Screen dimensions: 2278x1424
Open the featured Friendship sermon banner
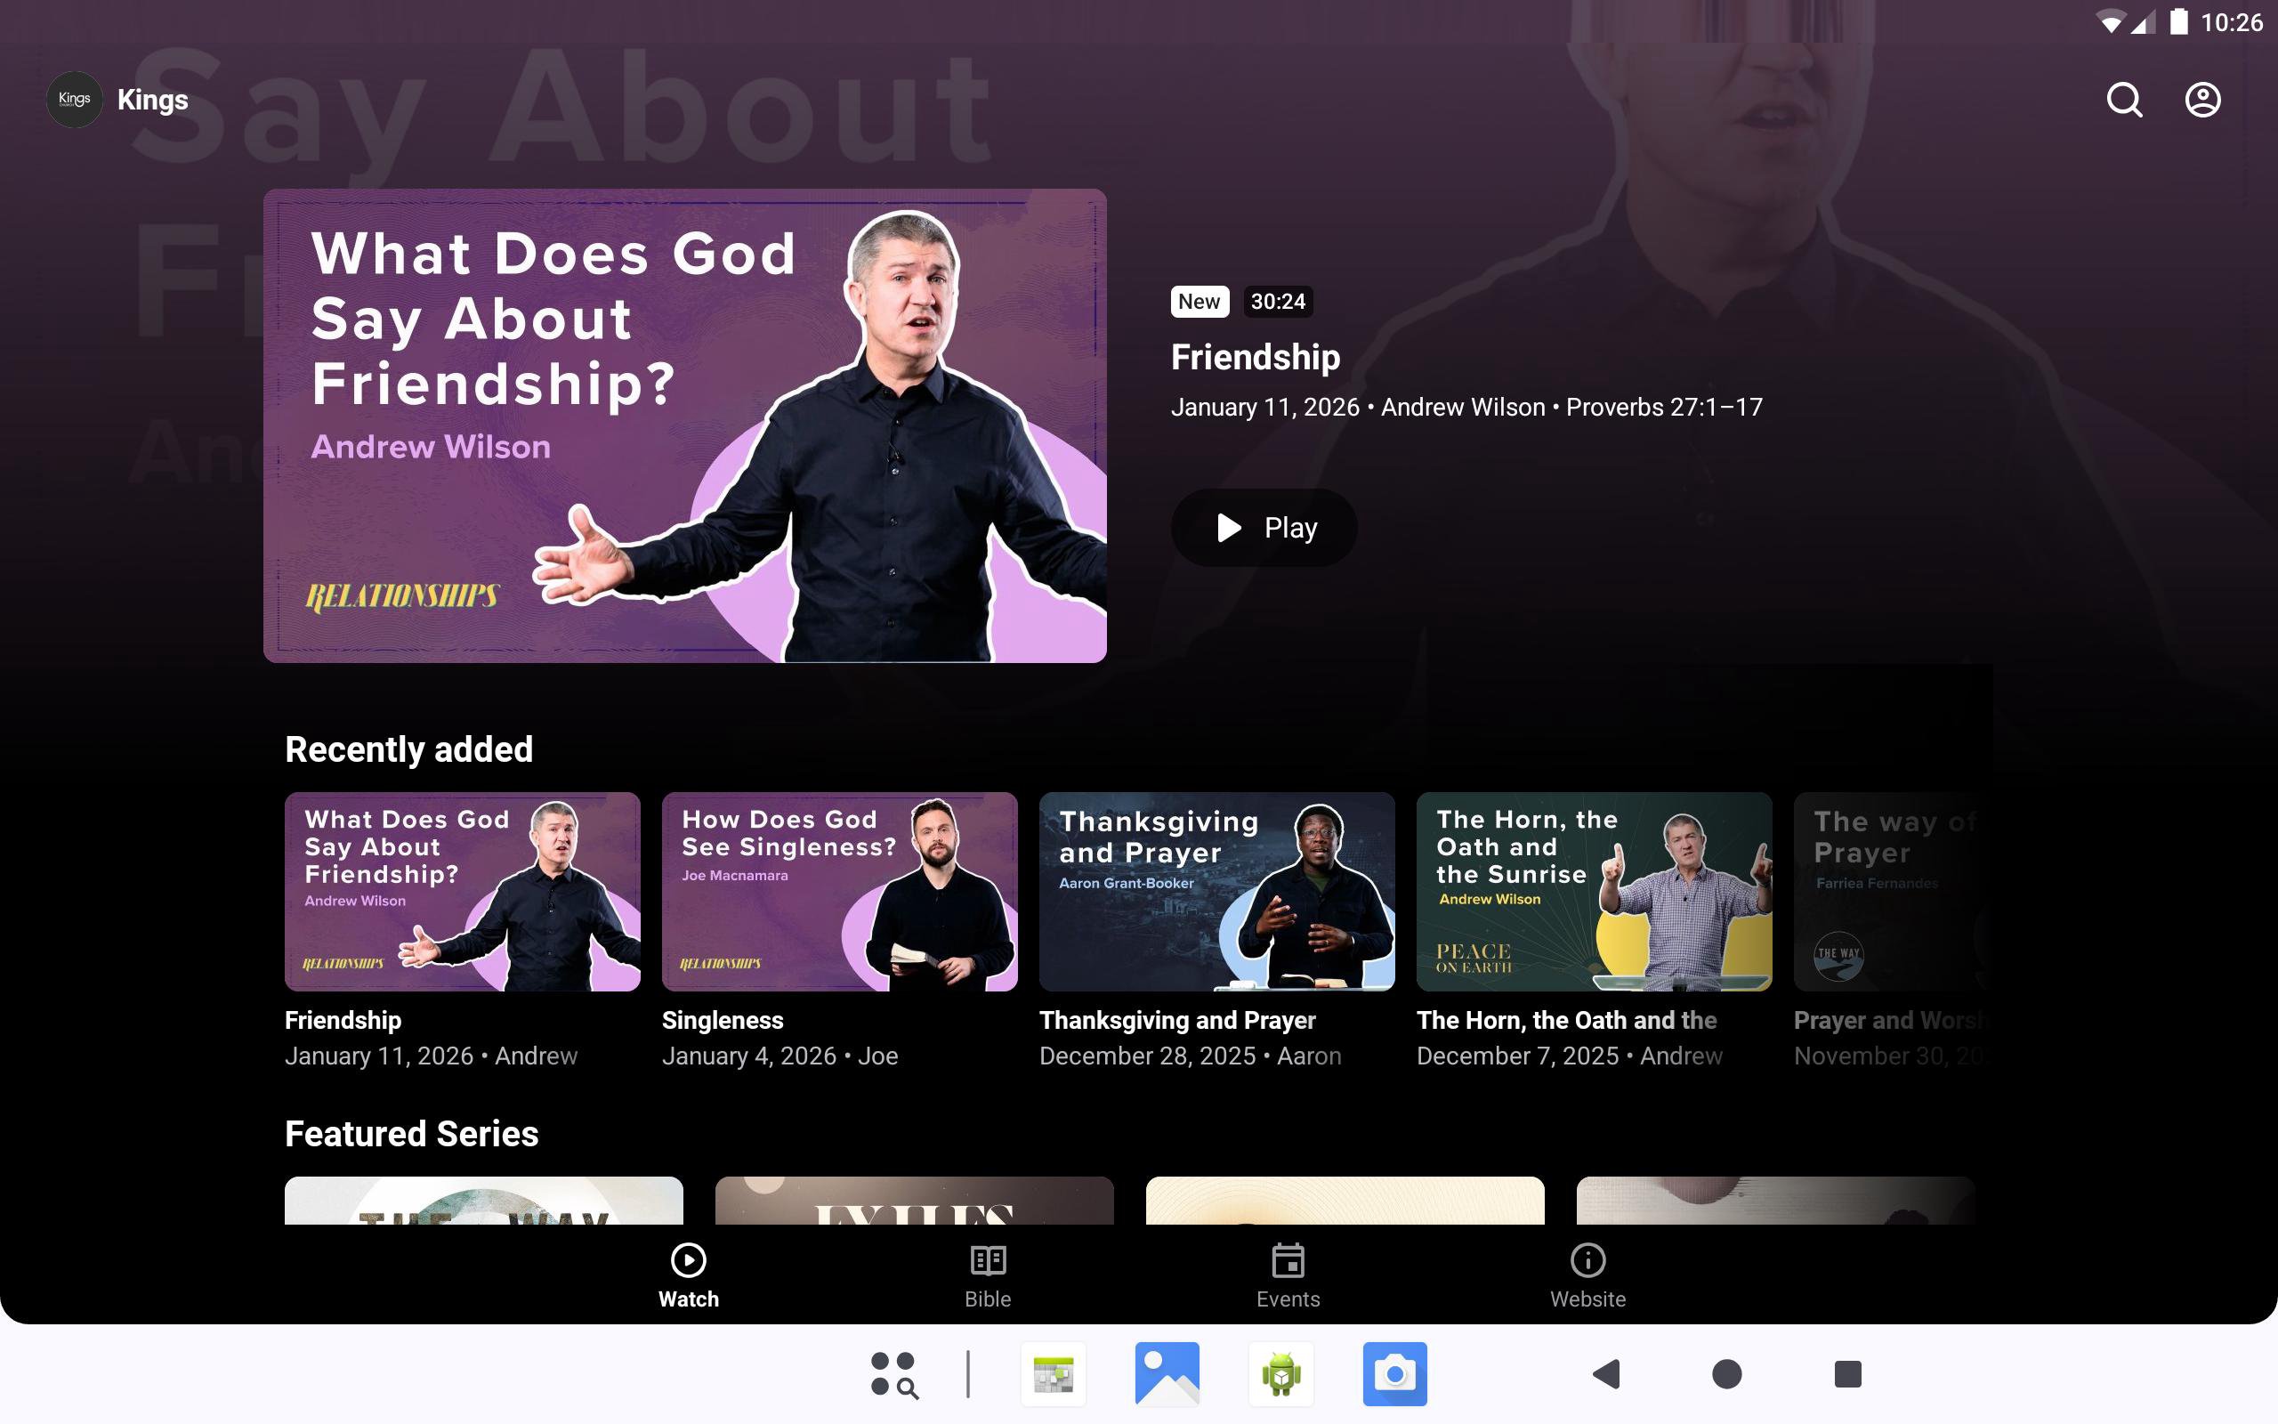pos(684,425)
